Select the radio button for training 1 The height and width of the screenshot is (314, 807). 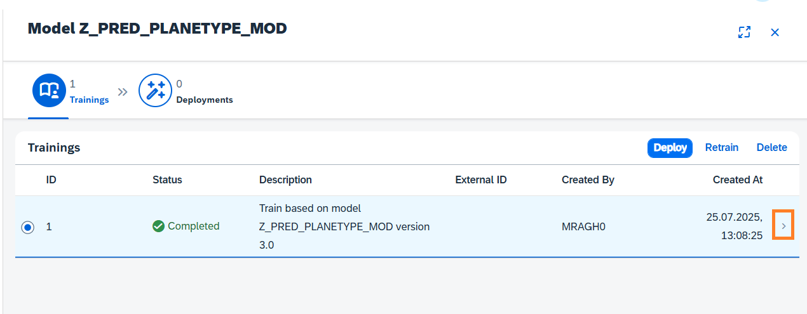point(28,227)
